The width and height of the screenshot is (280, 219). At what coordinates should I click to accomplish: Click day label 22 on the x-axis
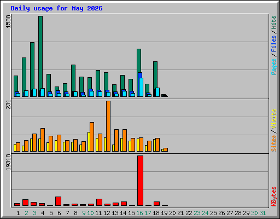click(x=189, y=213)
